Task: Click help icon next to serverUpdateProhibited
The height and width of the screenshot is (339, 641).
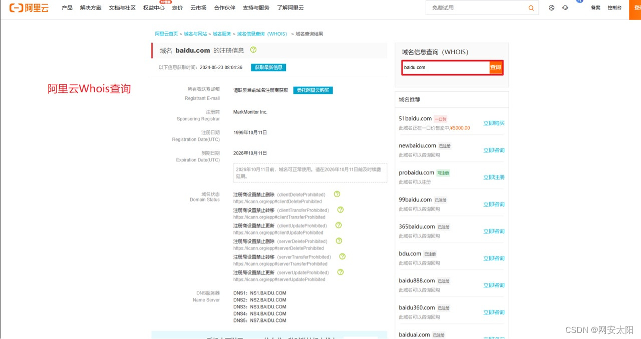Action: point(341,272)
